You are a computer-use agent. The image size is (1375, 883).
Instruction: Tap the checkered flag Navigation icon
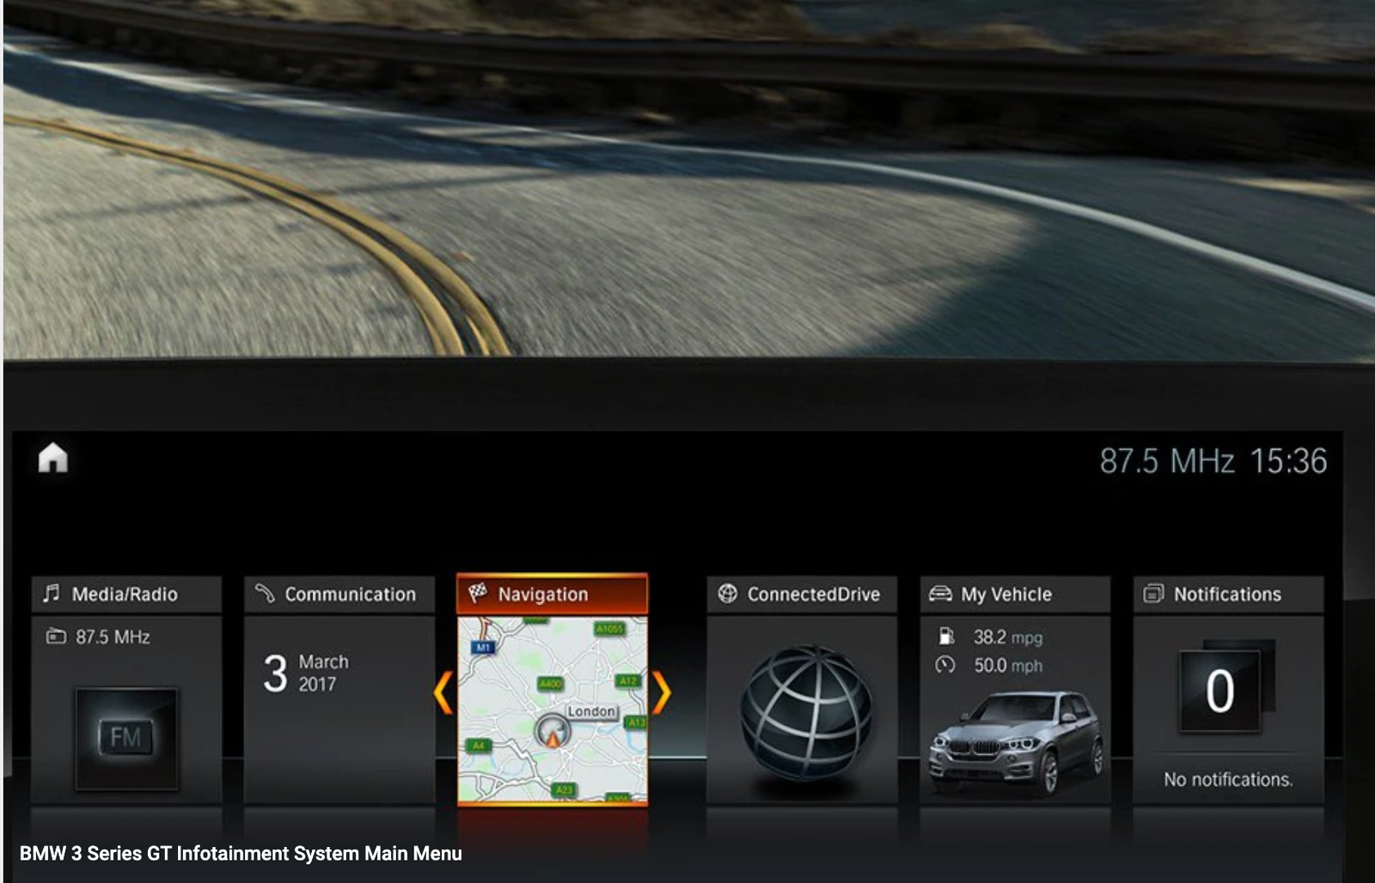(x=478, y=593)
